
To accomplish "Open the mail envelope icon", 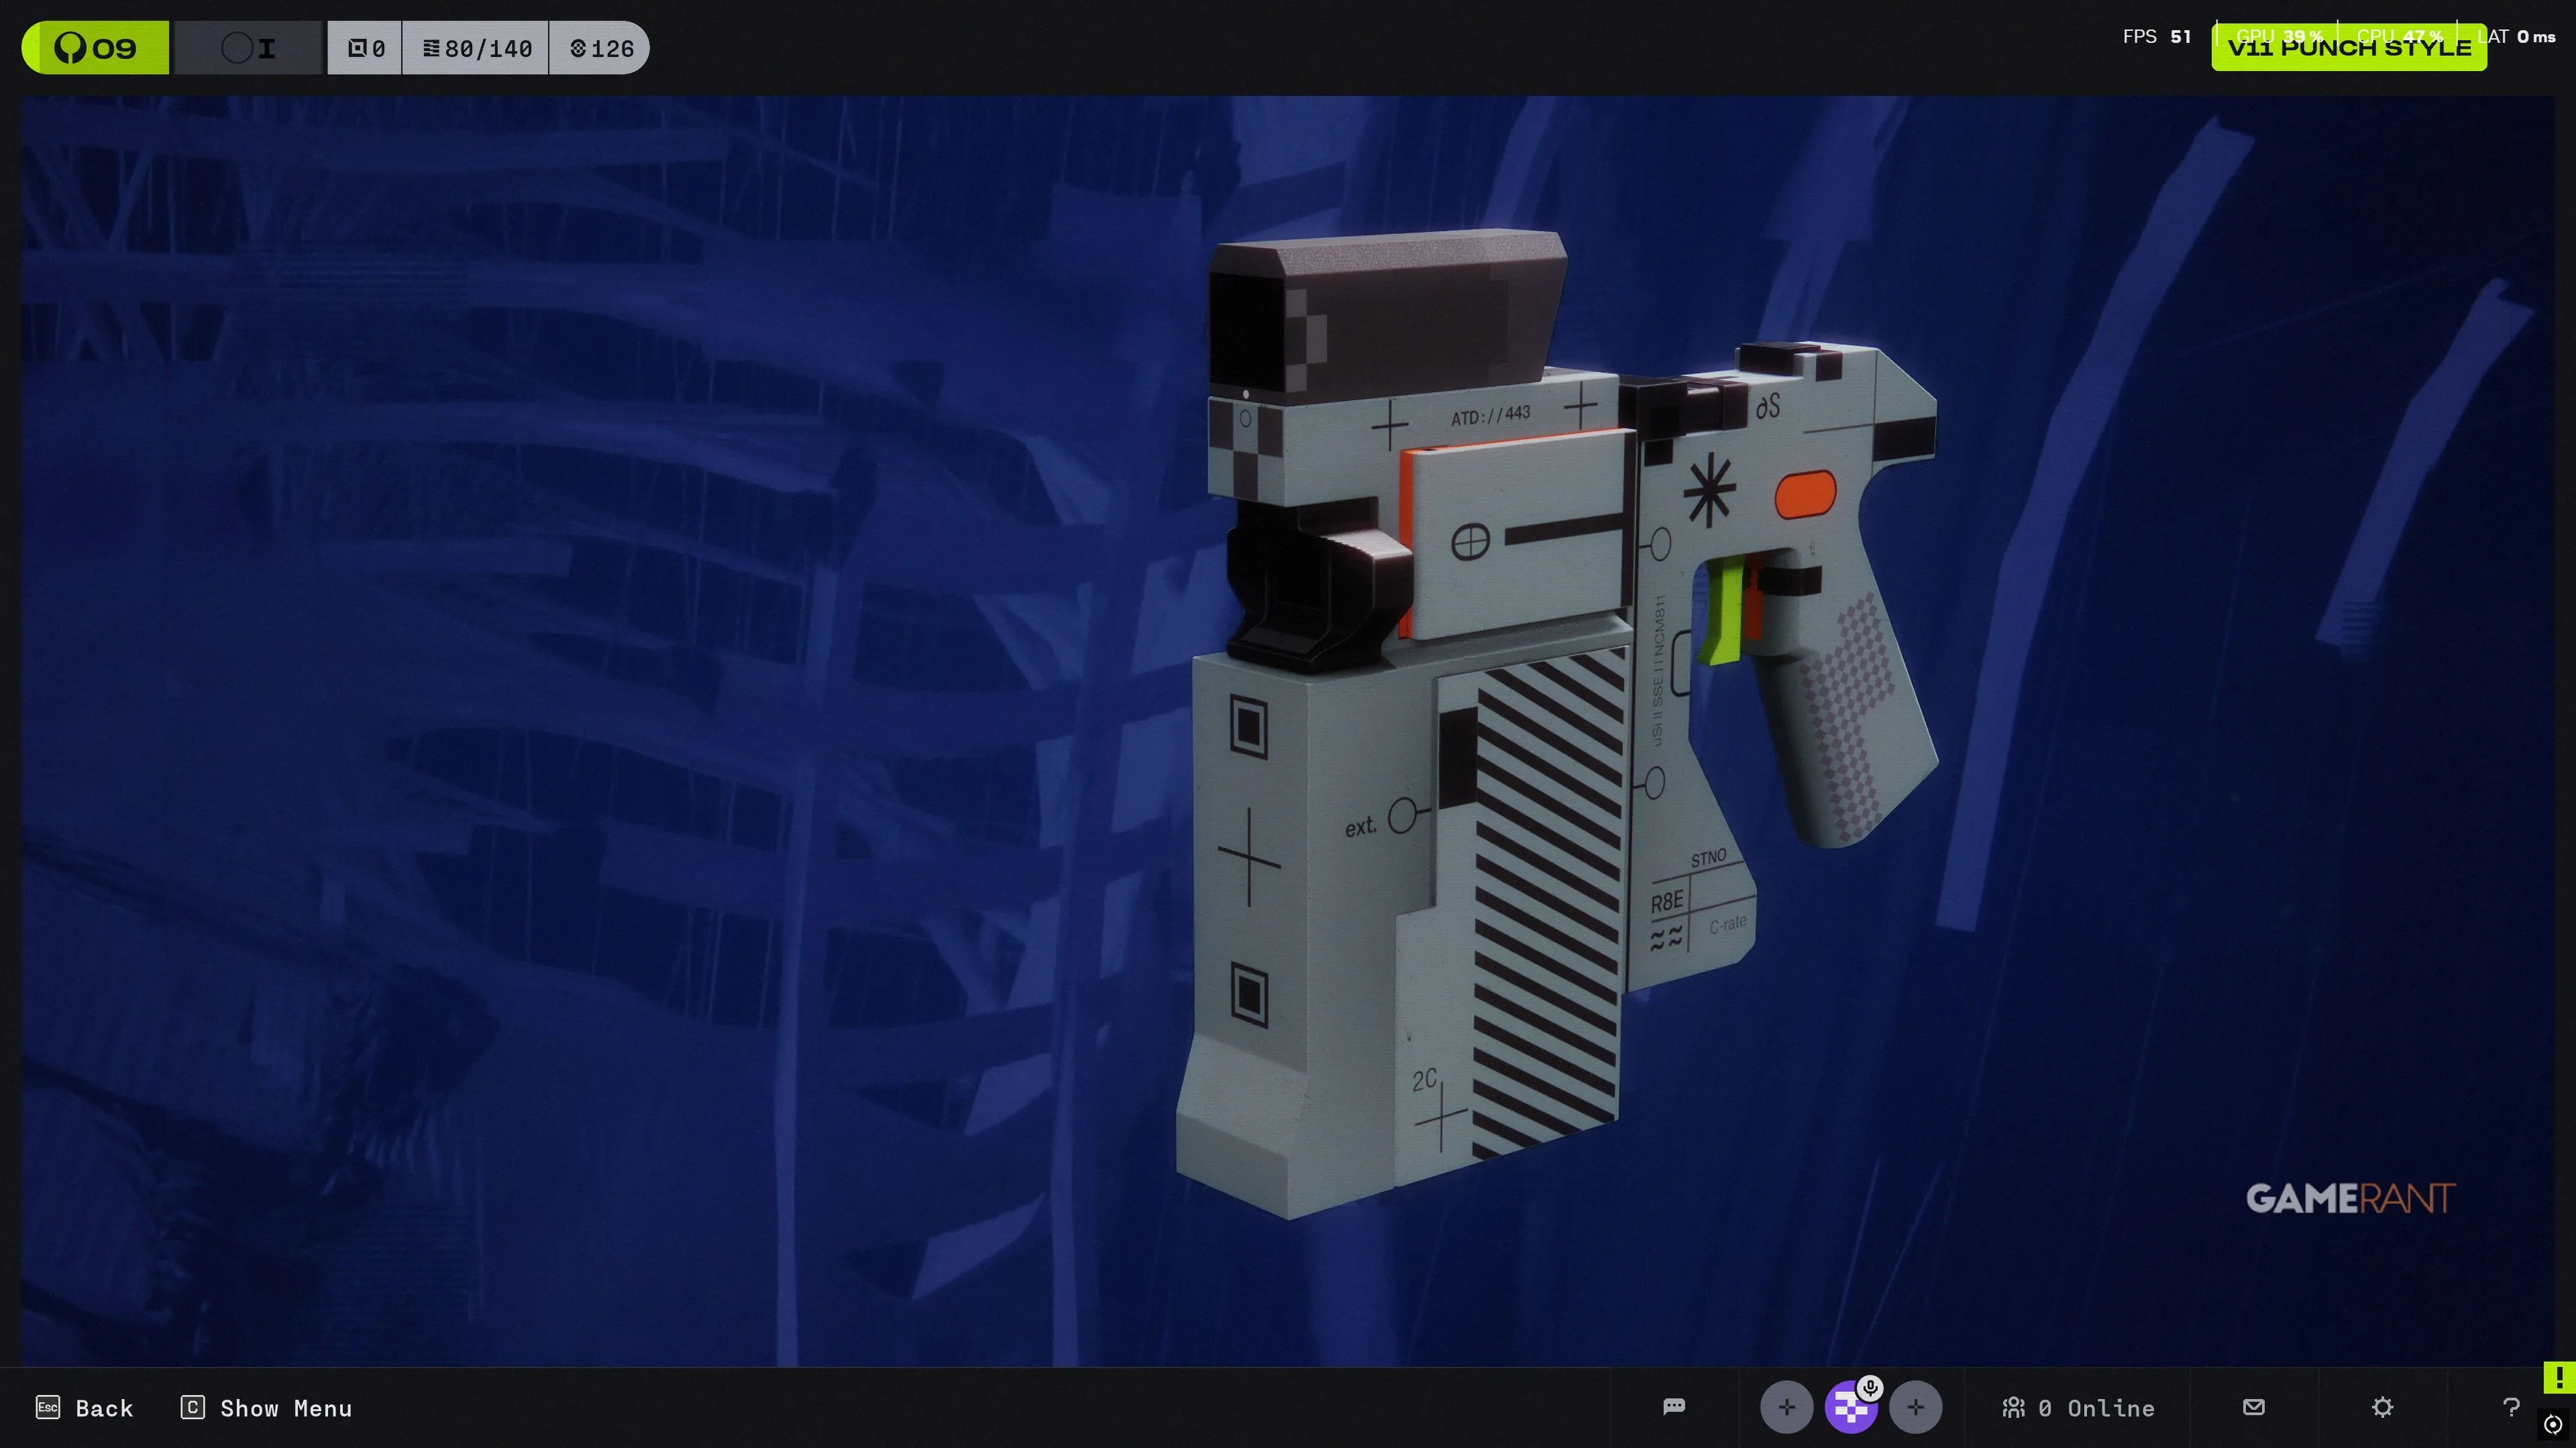I will 2254,1407.
